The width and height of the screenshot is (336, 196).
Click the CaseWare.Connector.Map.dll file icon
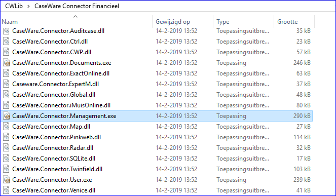6,127
